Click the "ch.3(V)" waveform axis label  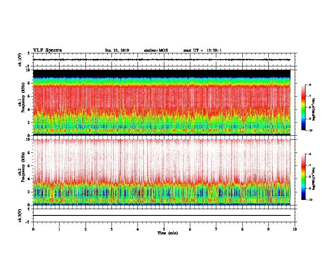pos(20,215)
